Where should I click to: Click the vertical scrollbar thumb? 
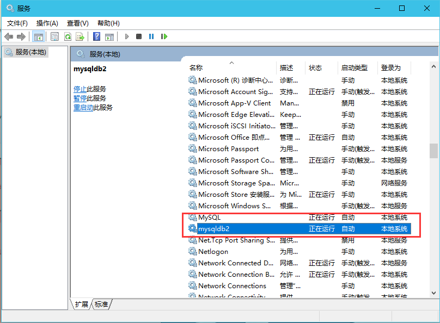click(433, 151)
